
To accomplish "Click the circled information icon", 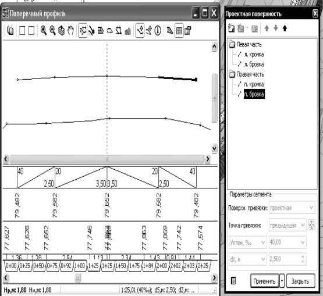I will [158, 30].
